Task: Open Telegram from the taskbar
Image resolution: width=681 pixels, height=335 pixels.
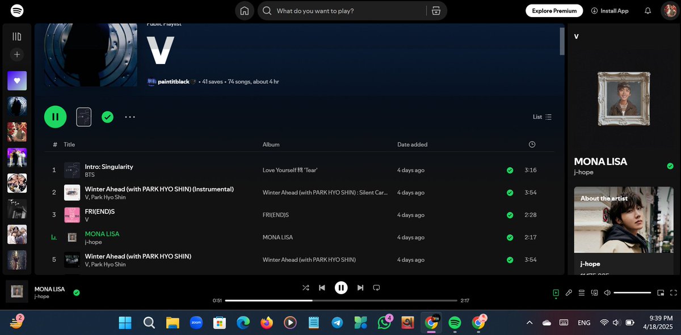Action: point(337,323)
